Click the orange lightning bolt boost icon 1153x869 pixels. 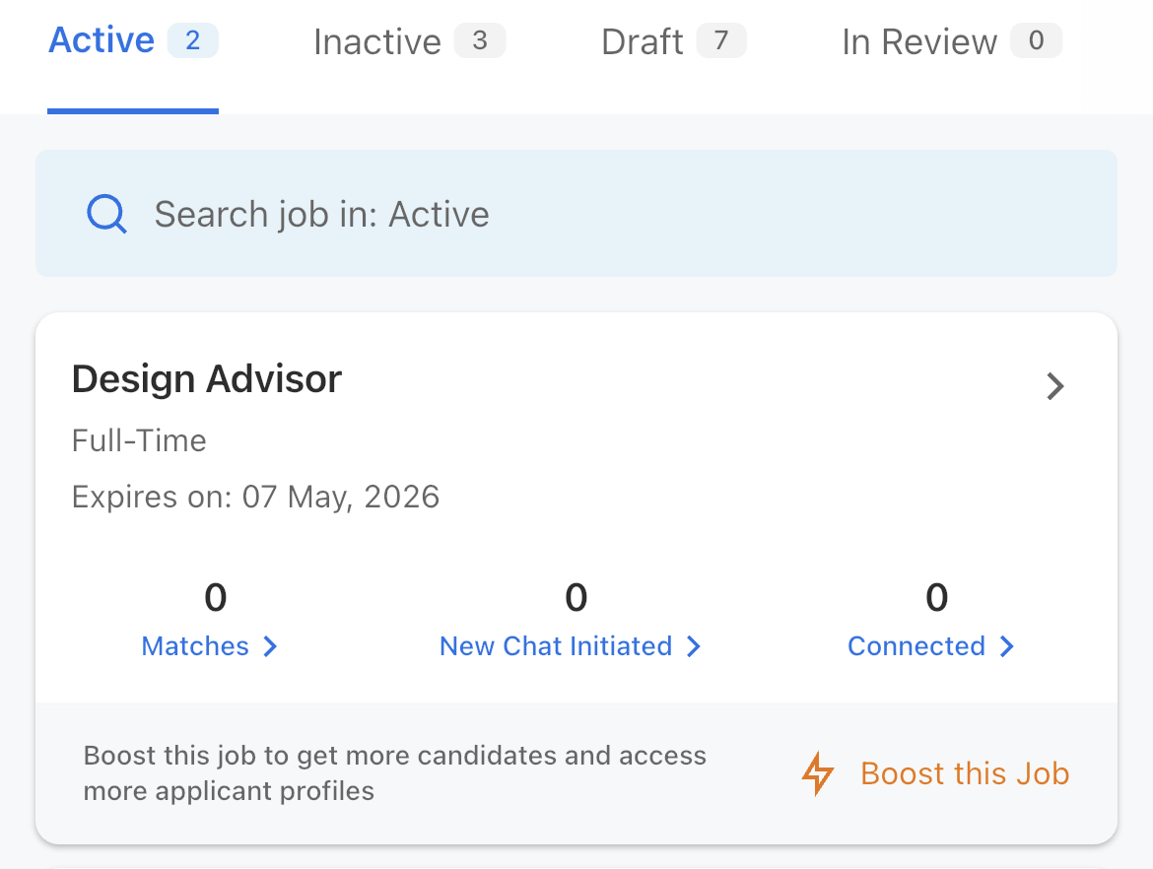coord(817,774)
